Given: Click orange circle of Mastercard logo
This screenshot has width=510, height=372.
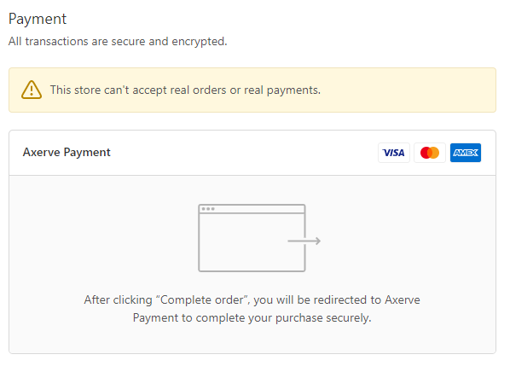Looking at the screenshot, I should click(434, 153).
